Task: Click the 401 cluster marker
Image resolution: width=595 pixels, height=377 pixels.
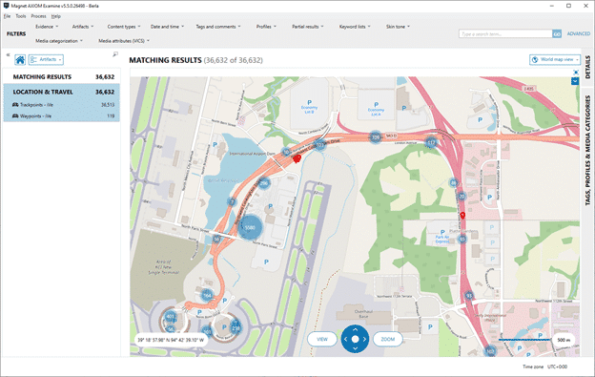Action: pyautogui.click(x=171, y=317)
